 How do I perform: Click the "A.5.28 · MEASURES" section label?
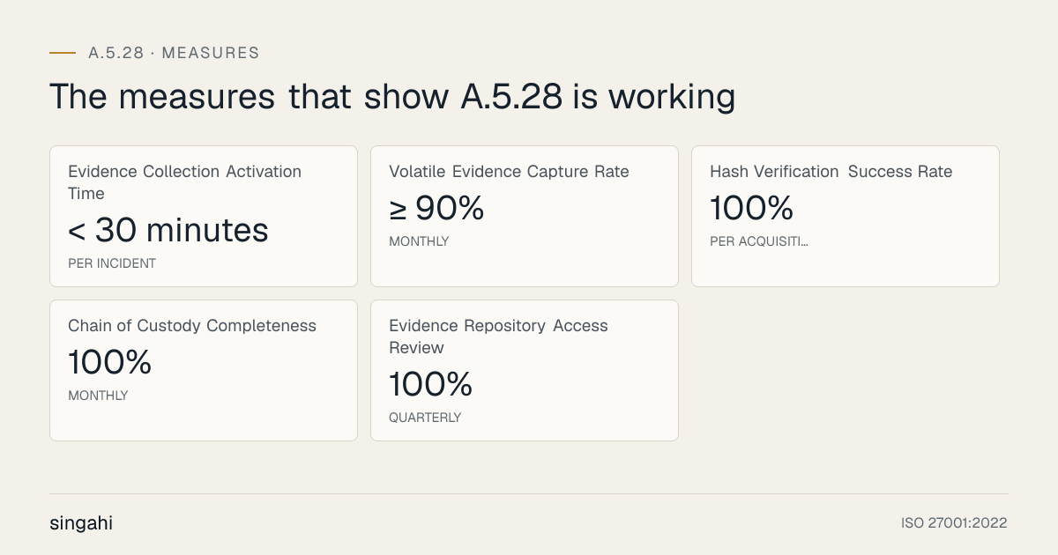click(174, 53)
